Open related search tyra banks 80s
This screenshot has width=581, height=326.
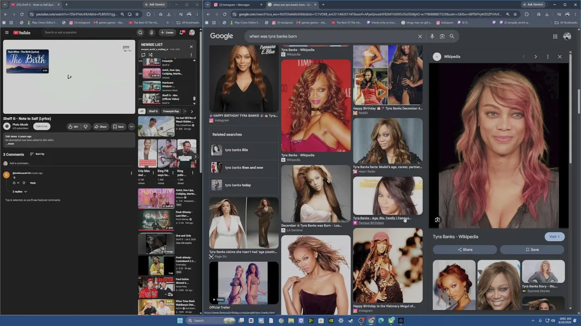(x=244, y=150)
